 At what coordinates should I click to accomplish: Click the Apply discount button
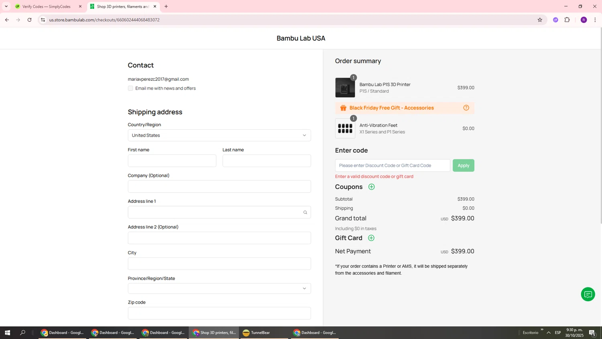pos(463,165)
